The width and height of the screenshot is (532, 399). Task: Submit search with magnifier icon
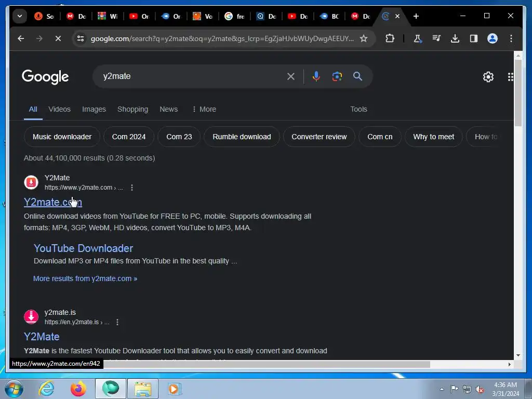click(357, 76)
